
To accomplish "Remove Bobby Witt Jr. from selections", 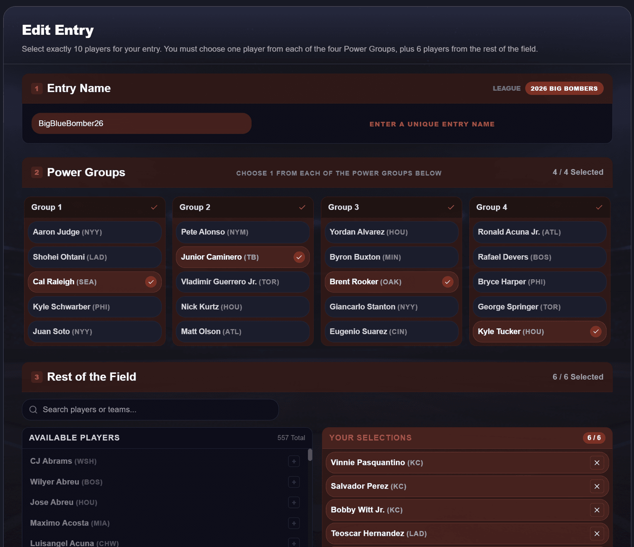I will [x=597, y=510].
